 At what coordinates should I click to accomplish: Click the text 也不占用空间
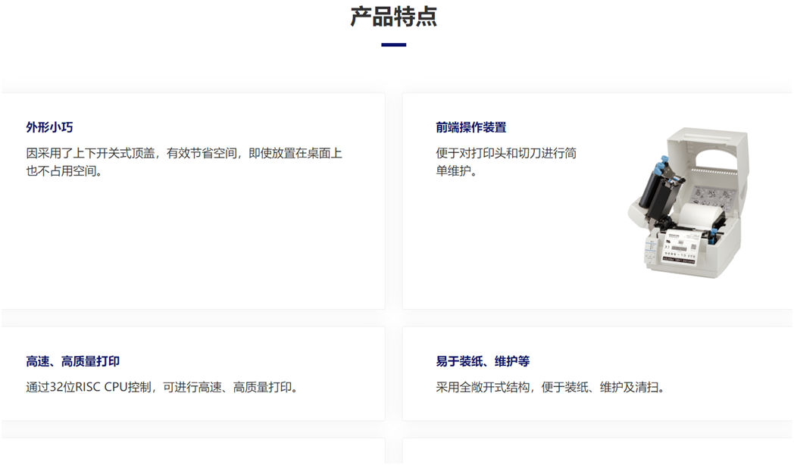[x=64, y=171]
